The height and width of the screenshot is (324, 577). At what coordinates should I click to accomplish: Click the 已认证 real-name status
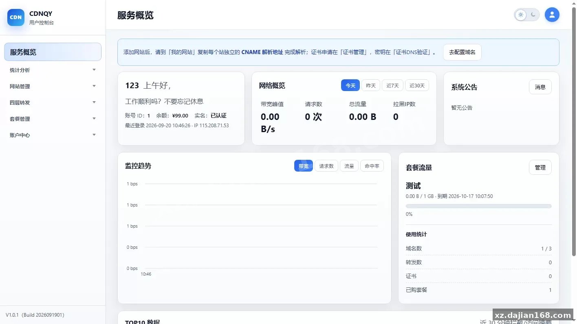[218, 115]
